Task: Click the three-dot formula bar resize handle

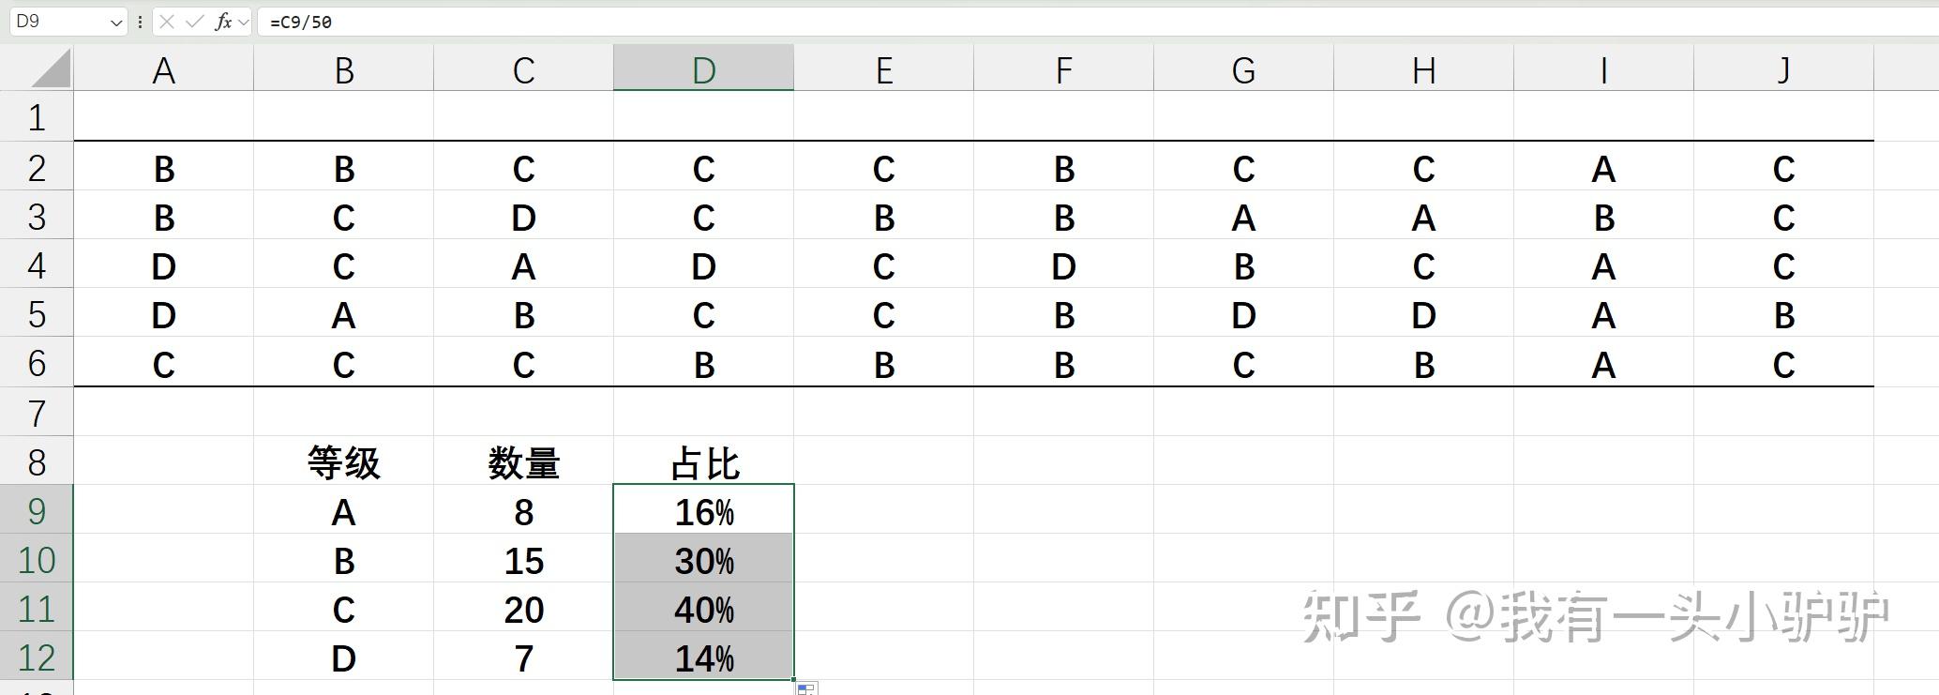Action: pos(140,22)
